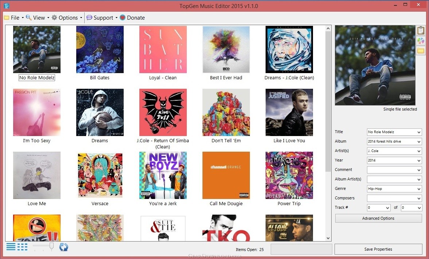This screenshot has height=259, width=429.
Task: Expand the Album dropdown
Action: (x=419, y=142)
